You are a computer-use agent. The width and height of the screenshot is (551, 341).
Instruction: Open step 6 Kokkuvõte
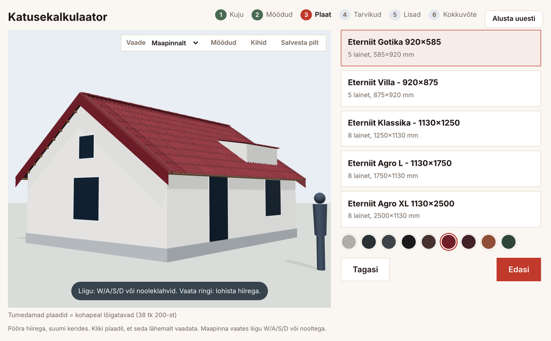tap(453, 15)
